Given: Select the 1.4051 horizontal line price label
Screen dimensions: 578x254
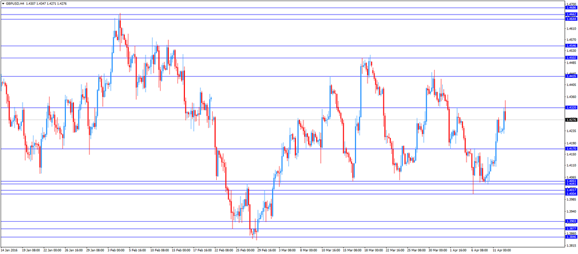Looking at the screenshot, I should (x=572, y=181).
